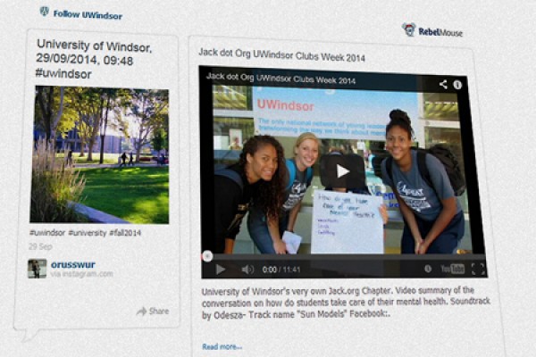Click the via instagram.com source link
The width and height of the screenshot is (536, 357).
[x=81, y=274]
